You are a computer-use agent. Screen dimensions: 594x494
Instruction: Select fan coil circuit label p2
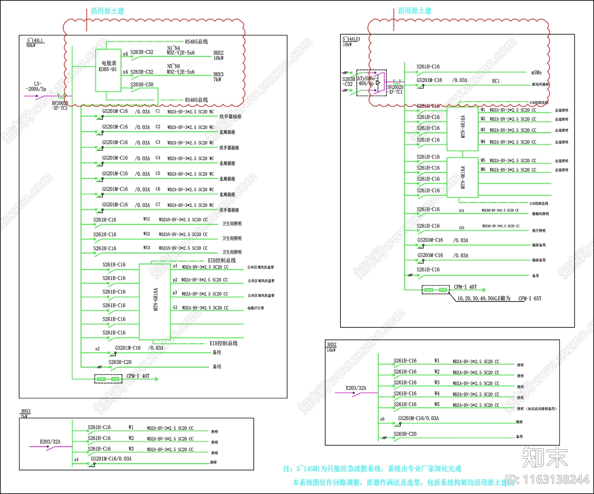tap(175, 280)
